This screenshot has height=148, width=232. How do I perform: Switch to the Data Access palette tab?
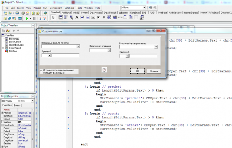pos(96,13)
